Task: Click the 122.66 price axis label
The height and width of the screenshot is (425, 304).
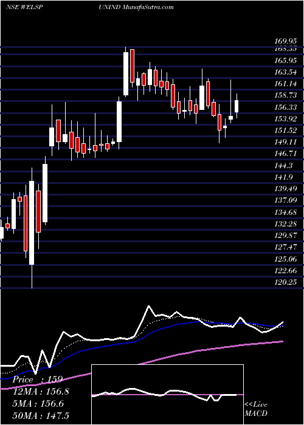Action: point(285,271)
